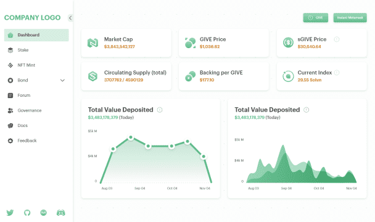Click the sGIVE Price info icon
Viewport: 375px width, 222px height.
(x=337, y=39)
